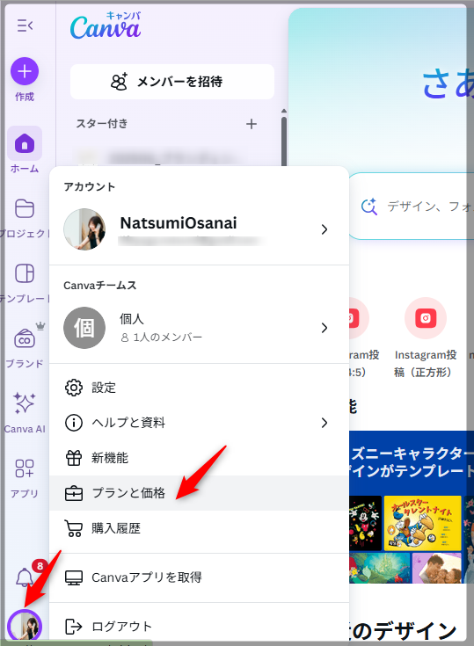Expand 個人 team chevron
The image size is (474, 646).
(x=325, y=328)
